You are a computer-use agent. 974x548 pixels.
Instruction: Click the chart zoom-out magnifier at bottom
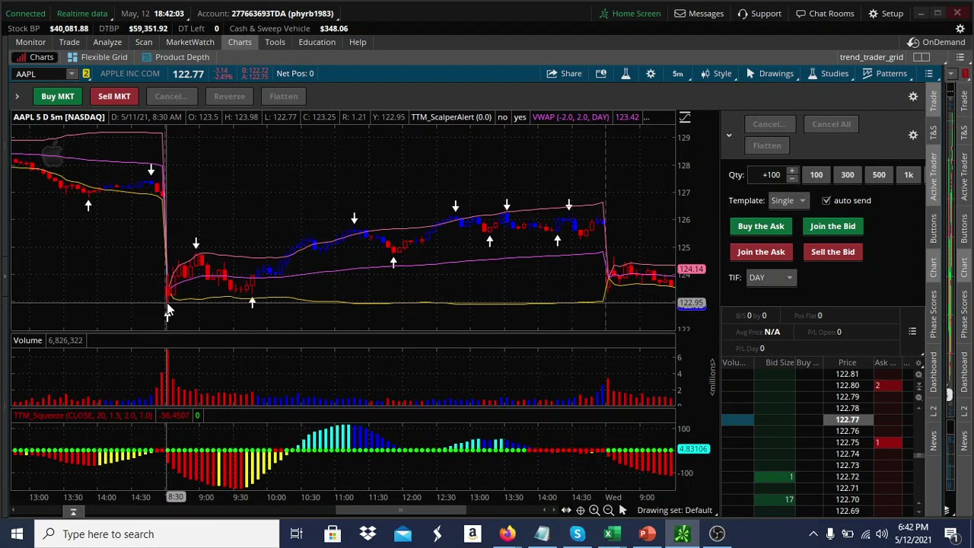click(608, 511)
